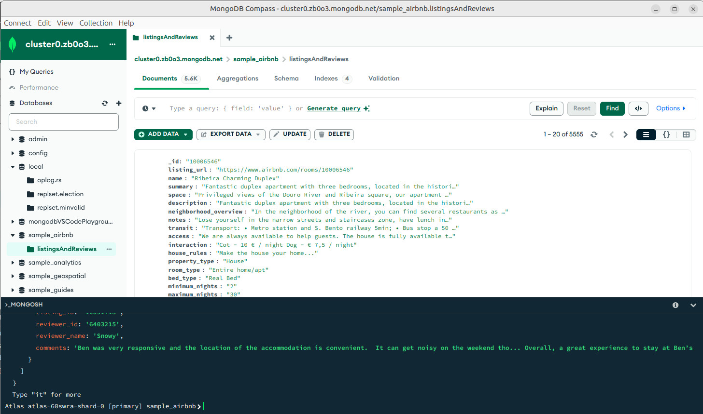
Task: Click sample_airbnb breadcrumb link
Action: pyautogui.click(x=256, y=59)
